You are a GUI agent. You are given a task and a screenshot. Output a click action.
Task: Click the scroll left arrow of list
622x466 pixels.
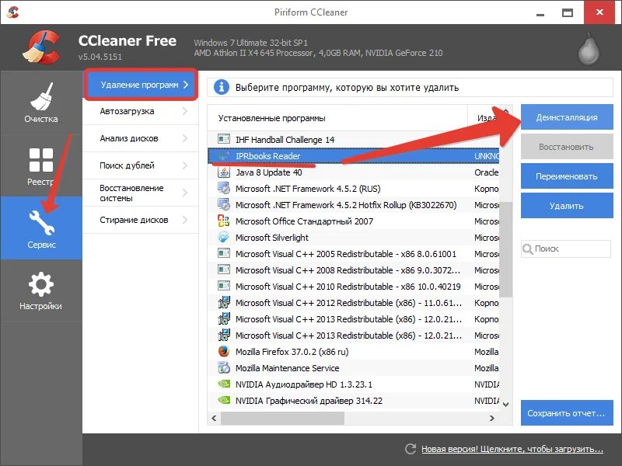click(x=215, y=418)
